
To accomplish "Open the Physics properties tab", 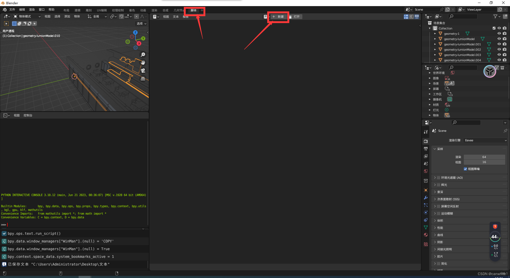I will 426,212.
